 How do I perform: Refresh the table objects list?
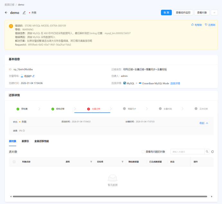pos(213,152)
